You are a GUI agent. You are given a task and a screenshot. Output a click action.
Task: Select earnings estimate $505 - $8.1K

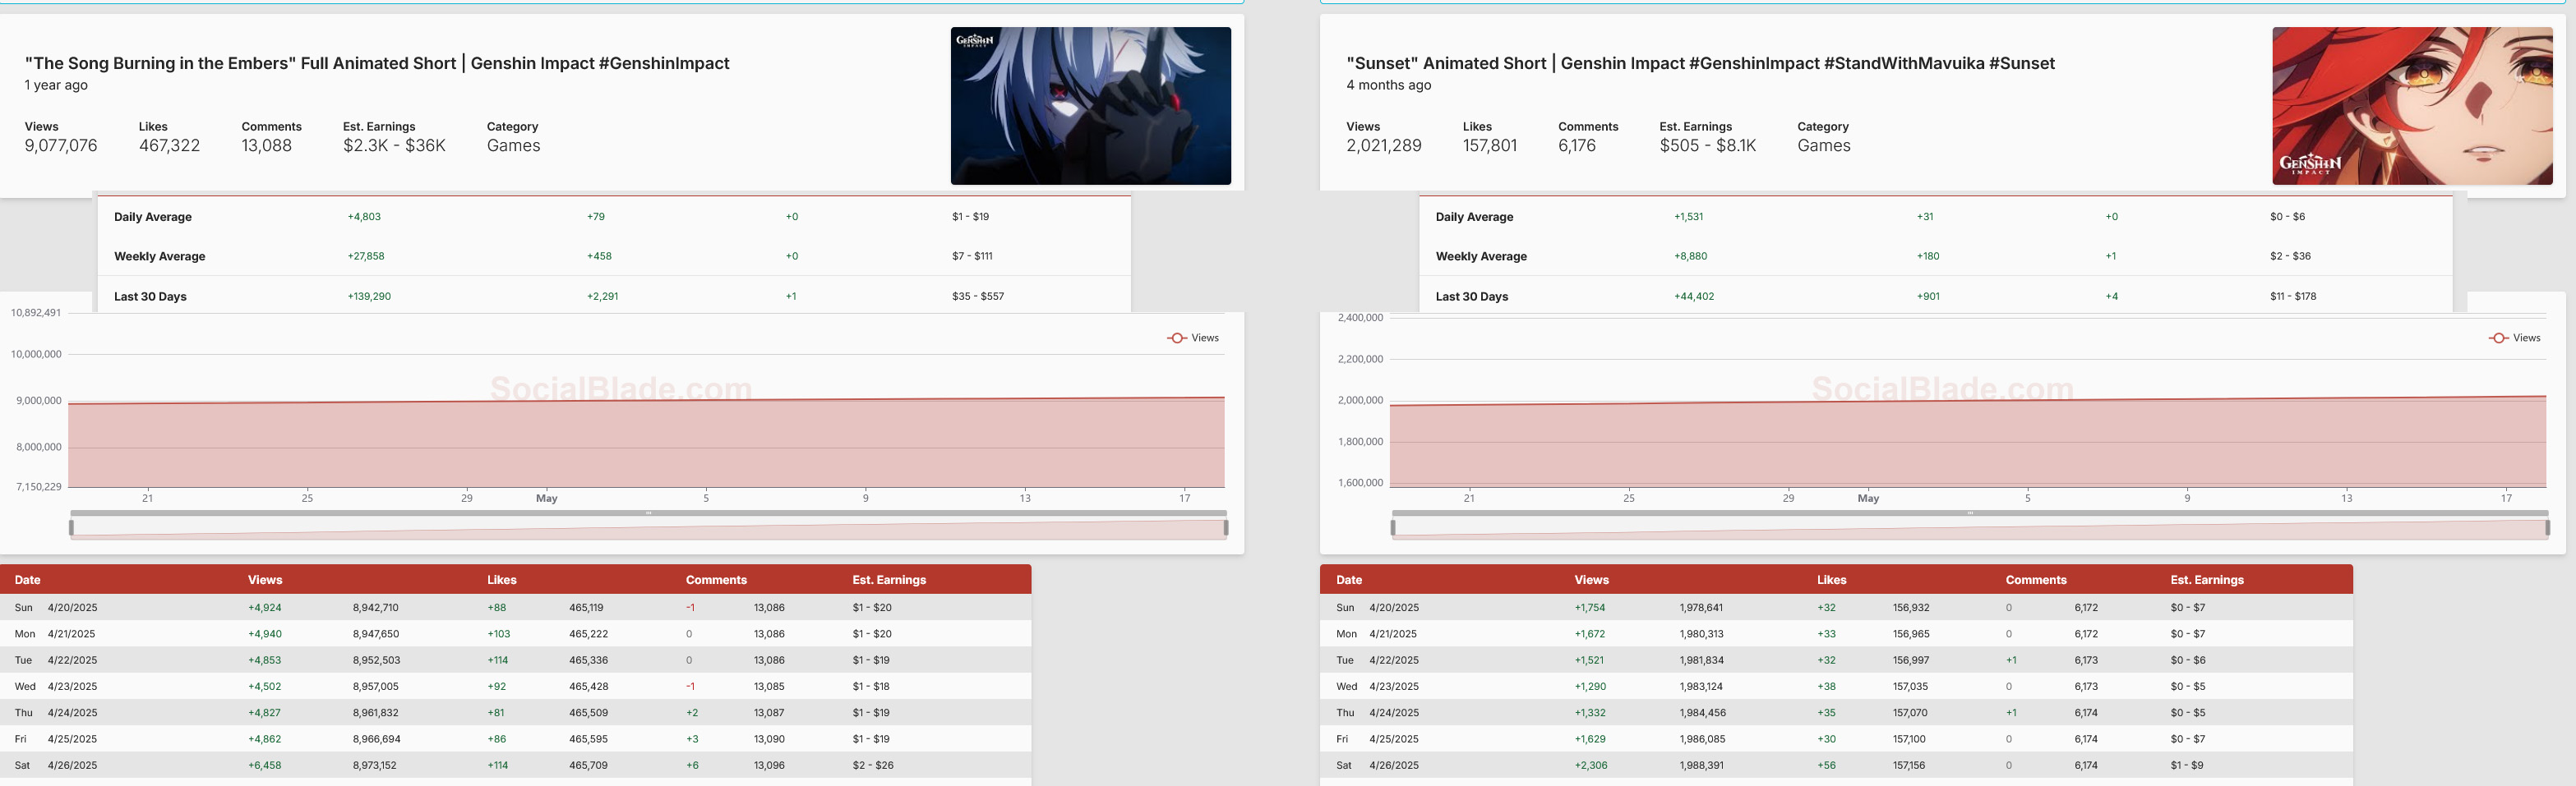click(x=1708, y=146)
